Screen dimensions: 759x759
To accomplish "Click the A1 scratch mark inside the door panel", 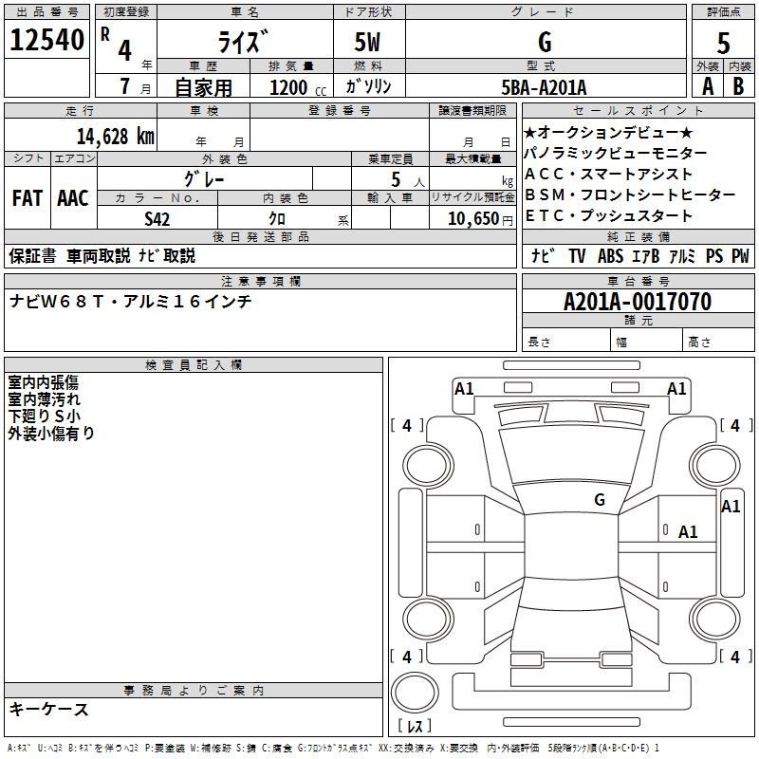I will click(688, 532).
